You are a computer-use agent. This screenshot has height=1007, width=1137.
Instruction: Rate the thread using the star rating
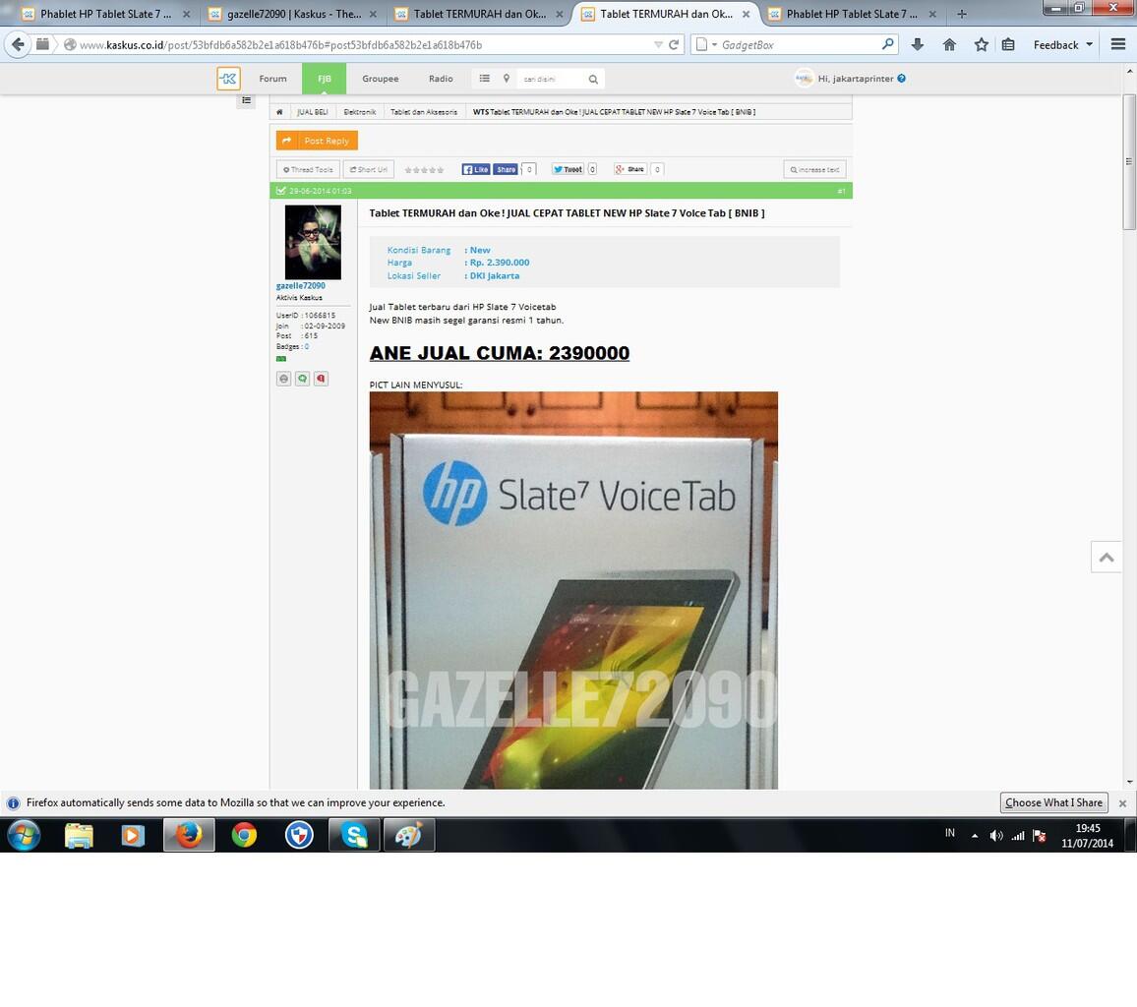(424, 170)
